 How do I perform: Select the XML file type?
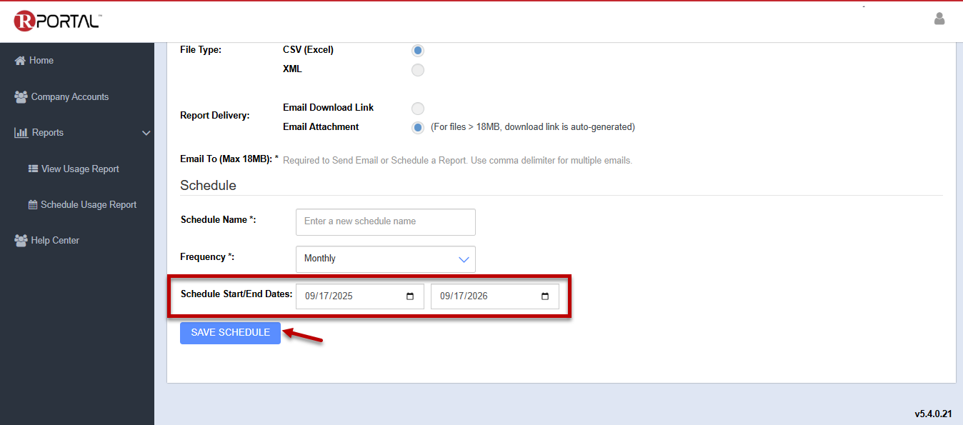click(x=418, y=70)
